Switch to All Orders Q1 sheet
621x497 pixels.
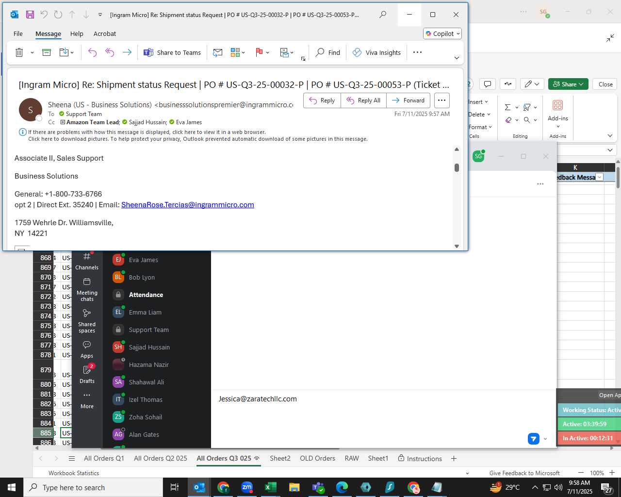[104, 458]
